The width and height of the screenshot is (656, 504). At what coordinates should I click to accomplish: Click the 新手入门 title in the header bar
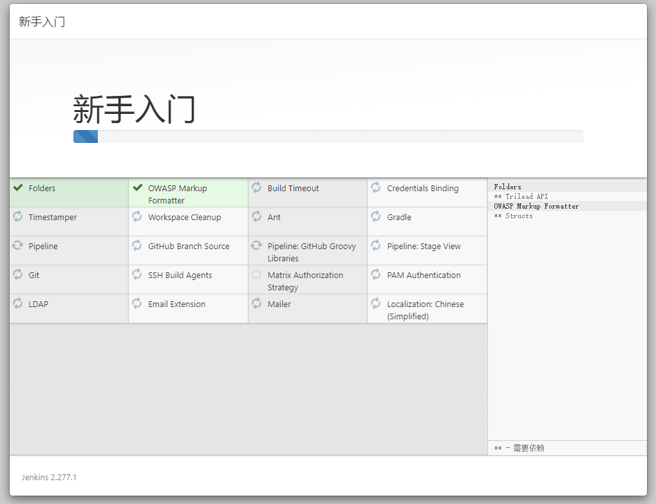(x=42, y=22)
